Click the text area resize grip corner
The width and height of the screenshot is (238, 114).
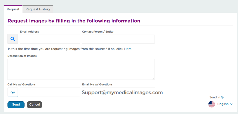tap(153, 78)
